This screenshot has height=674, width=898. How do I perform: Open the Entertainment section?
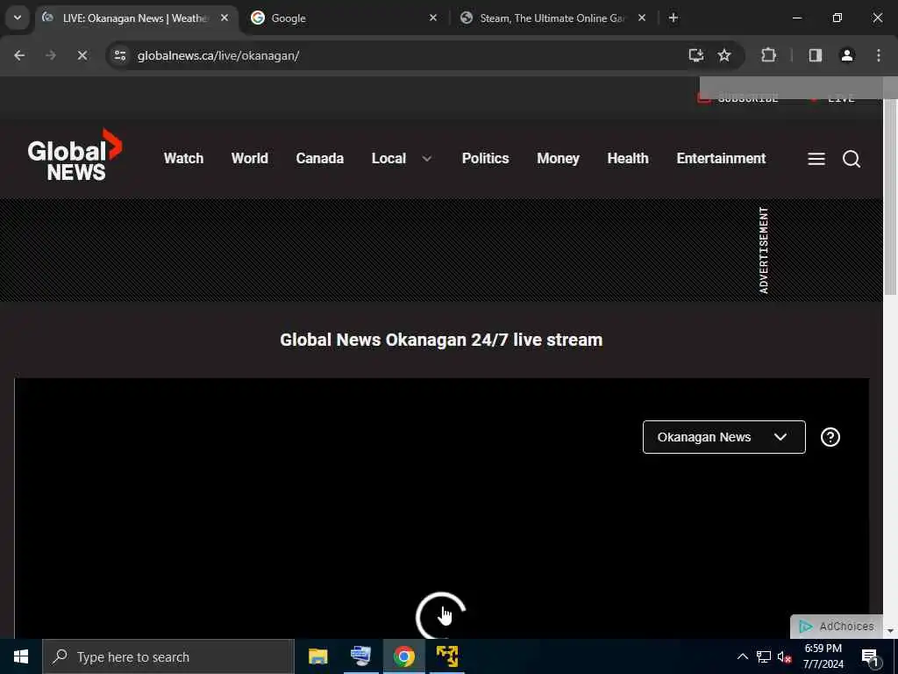click(721, 158)
